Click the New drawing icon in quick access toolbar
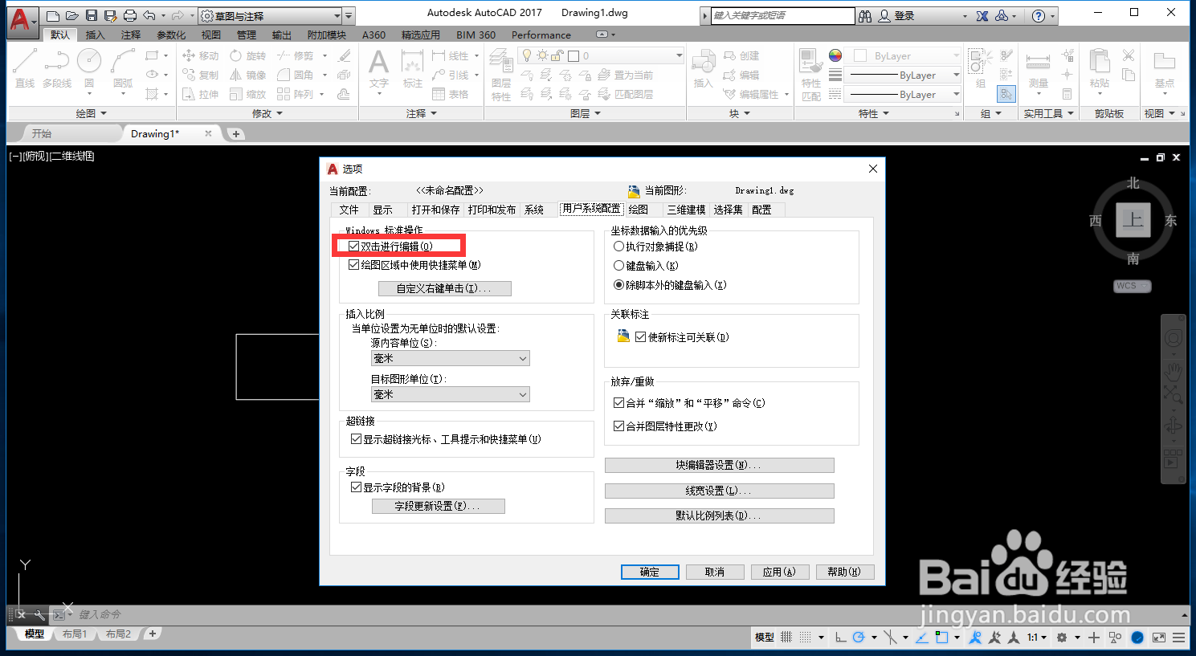Screen dimensions: 1196x656 tap(53, 16)
